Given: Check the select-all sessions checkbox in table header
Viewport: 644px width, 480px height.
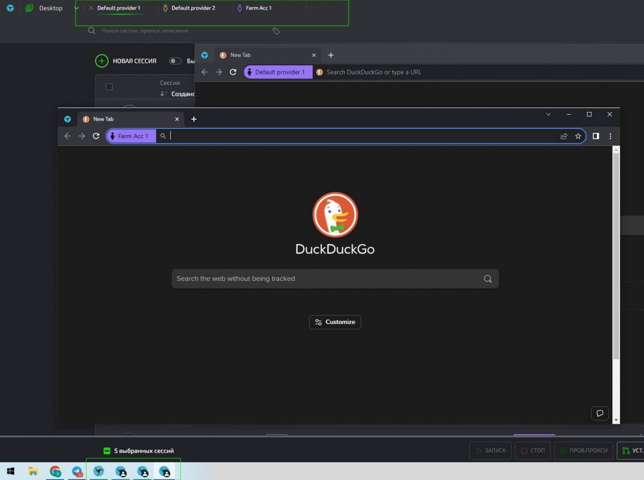Looking at the screenshot, I should tap(109, 87).
